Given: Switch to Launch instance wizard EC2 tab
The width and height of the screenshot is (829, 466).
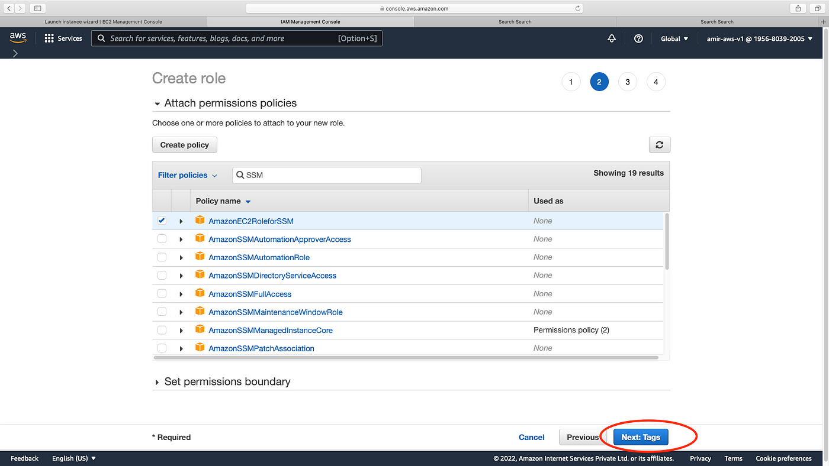Looking at the screenshot, I should coord(104,22).
